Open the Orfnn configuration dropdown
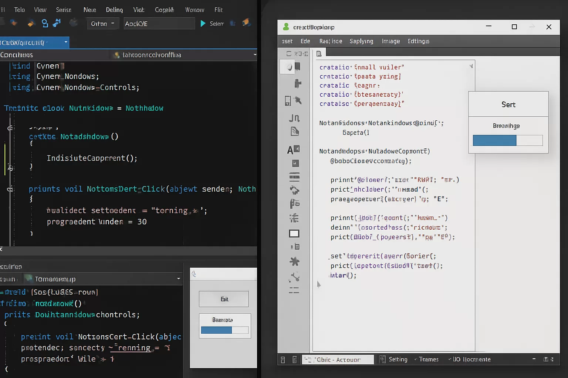Image resolution: width=568 pixels, height=378 pixels. (103, 24)
